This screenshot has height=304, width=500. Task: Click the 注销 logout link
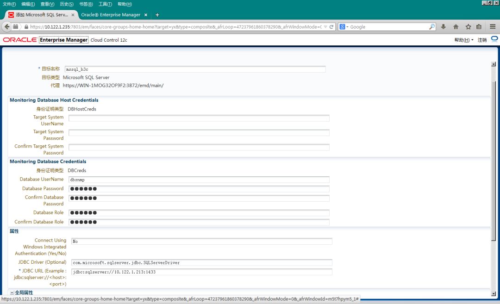[x=482, y=40]
